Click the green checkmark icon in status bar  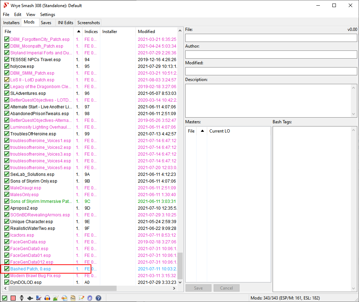[5, 298]
